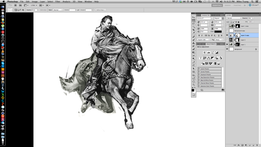Switch to the Painting workspace
The height and width of the screenshot is (147, 261).
click(x=237, y=5)
